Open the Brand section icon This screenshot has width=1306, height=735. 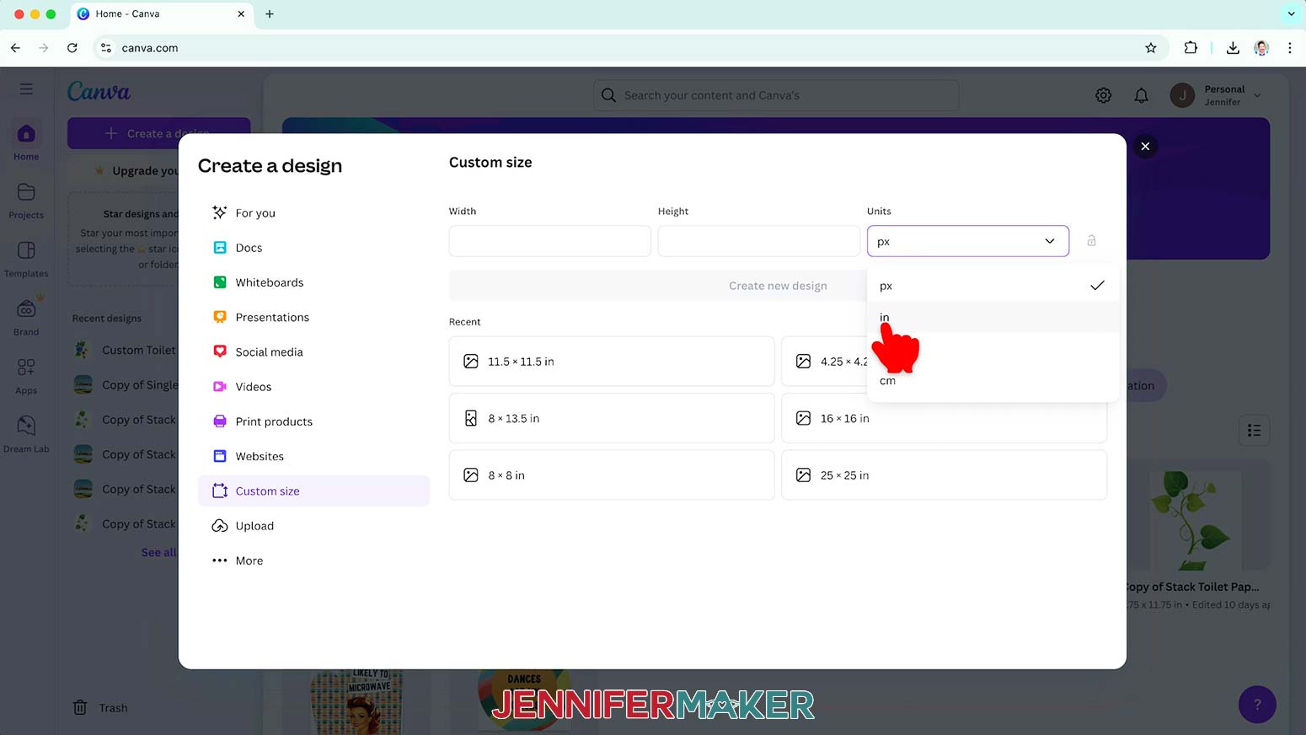tap(26, 308)
